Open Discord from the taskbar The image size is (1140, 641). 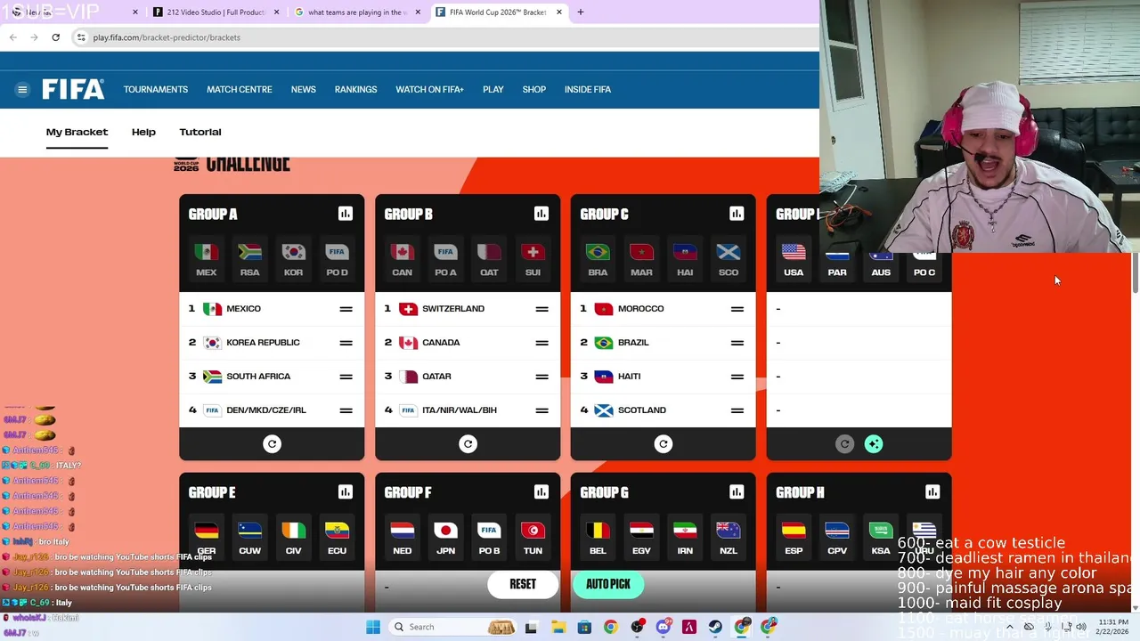coord(663,627)
